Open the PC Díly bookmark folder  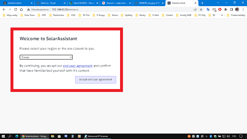tap(200, 15)
